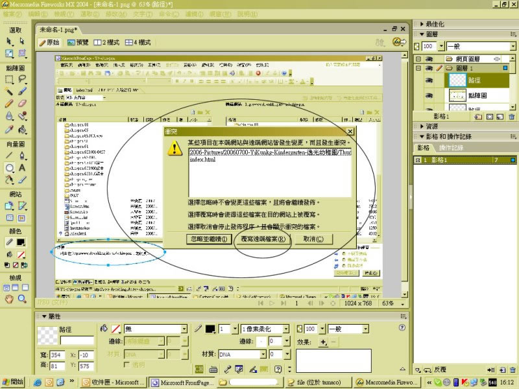This screenshot has width=519, height=389.
Task: Expand the 資源 panel
Action: pyautogui.click(x=422, y=126)
